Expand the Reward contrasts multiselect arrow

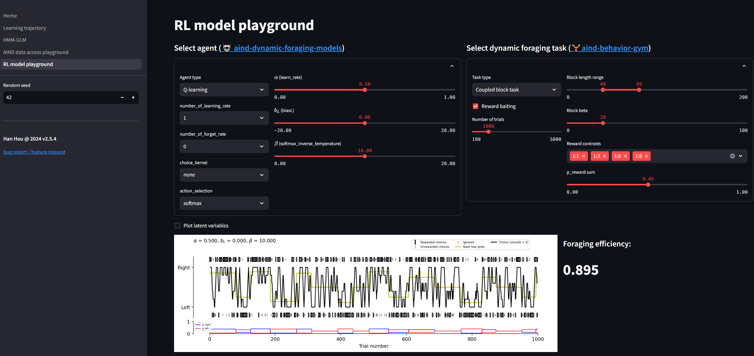point(741,156)
